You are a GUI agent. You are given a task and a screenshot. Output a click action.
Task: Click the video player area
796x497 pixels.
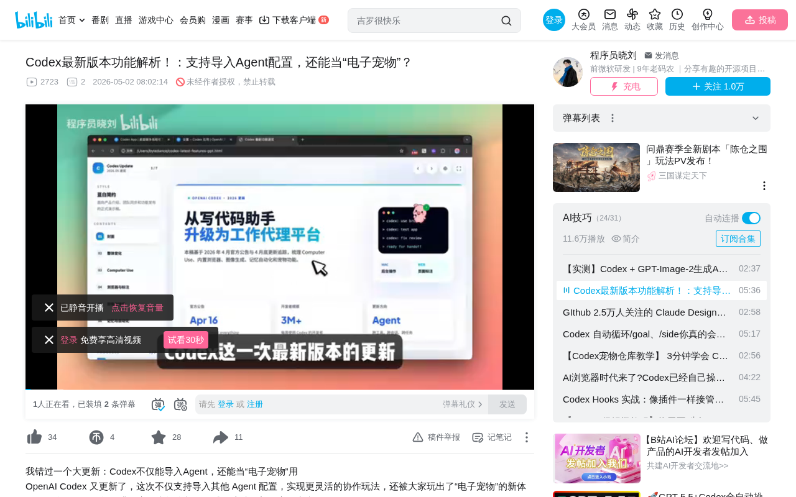coord(280,247)
